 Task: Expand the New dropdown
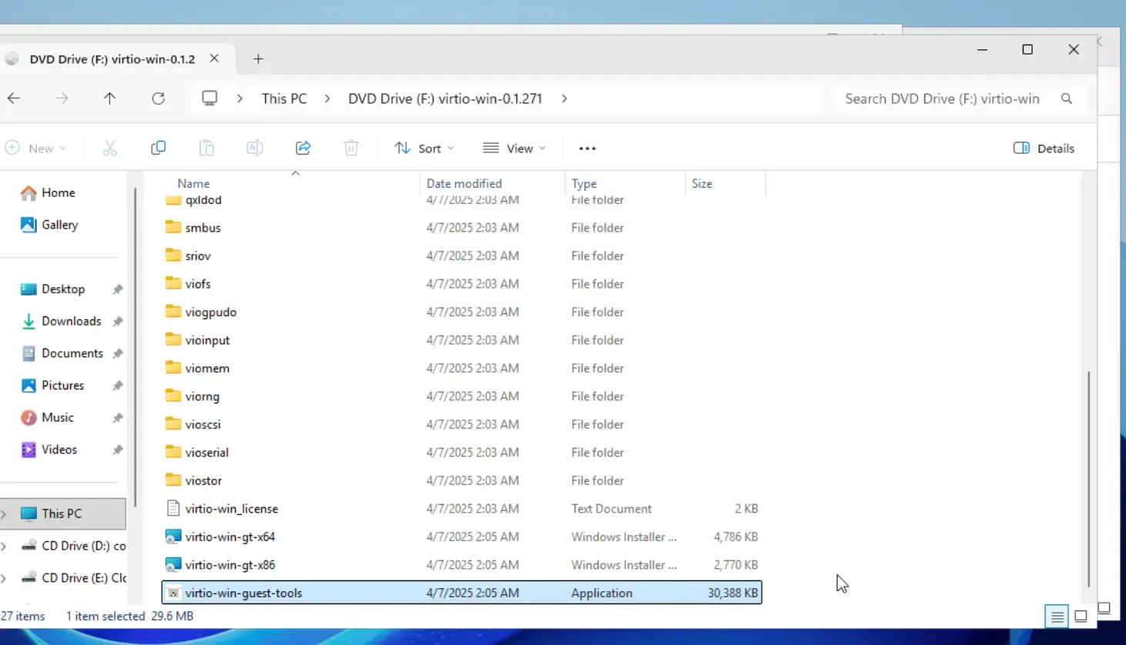(37, 148)
